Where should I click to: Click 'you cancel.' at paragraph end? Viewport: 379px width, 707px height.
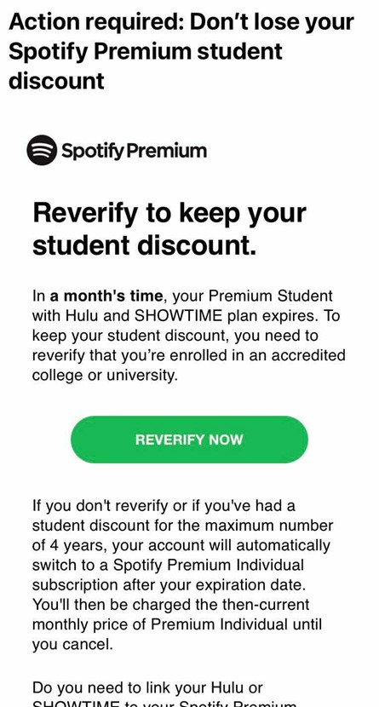[72, 644]
